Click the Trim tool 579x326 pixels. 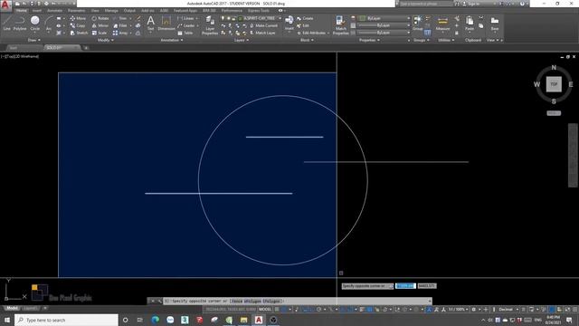click(x=120, y=18)
